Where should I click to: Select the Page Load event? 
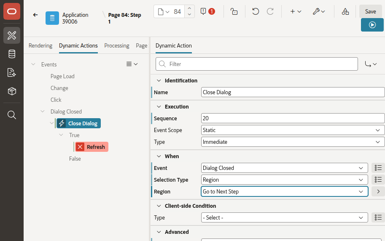[x=62, y=77]
